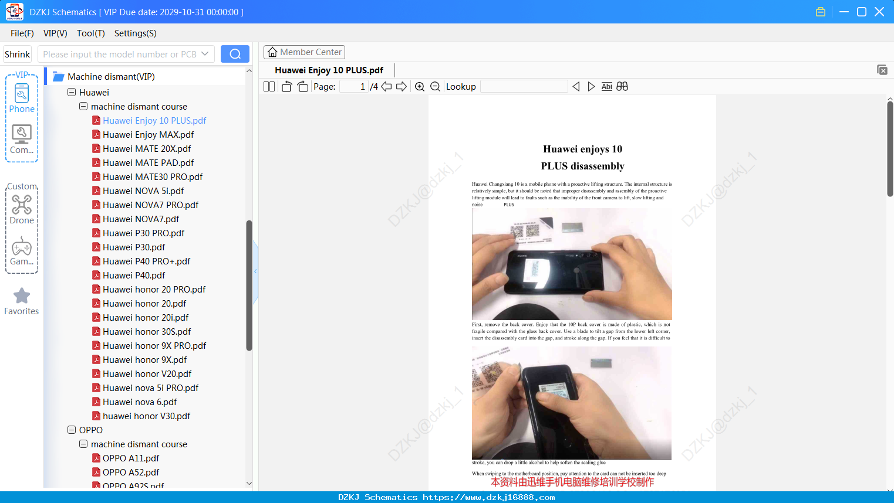The height and width of the screenshot is (503, 894).
Task: Open the model number dropdown arrow
Action: pyautogui.click(x=205, y=54)
